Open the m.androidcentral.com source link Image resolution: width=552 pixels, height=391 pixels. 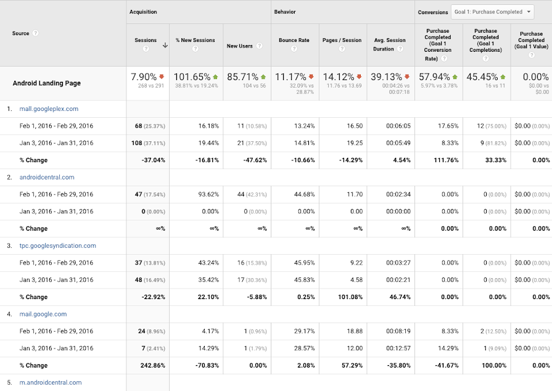click(x=51, y=382)
